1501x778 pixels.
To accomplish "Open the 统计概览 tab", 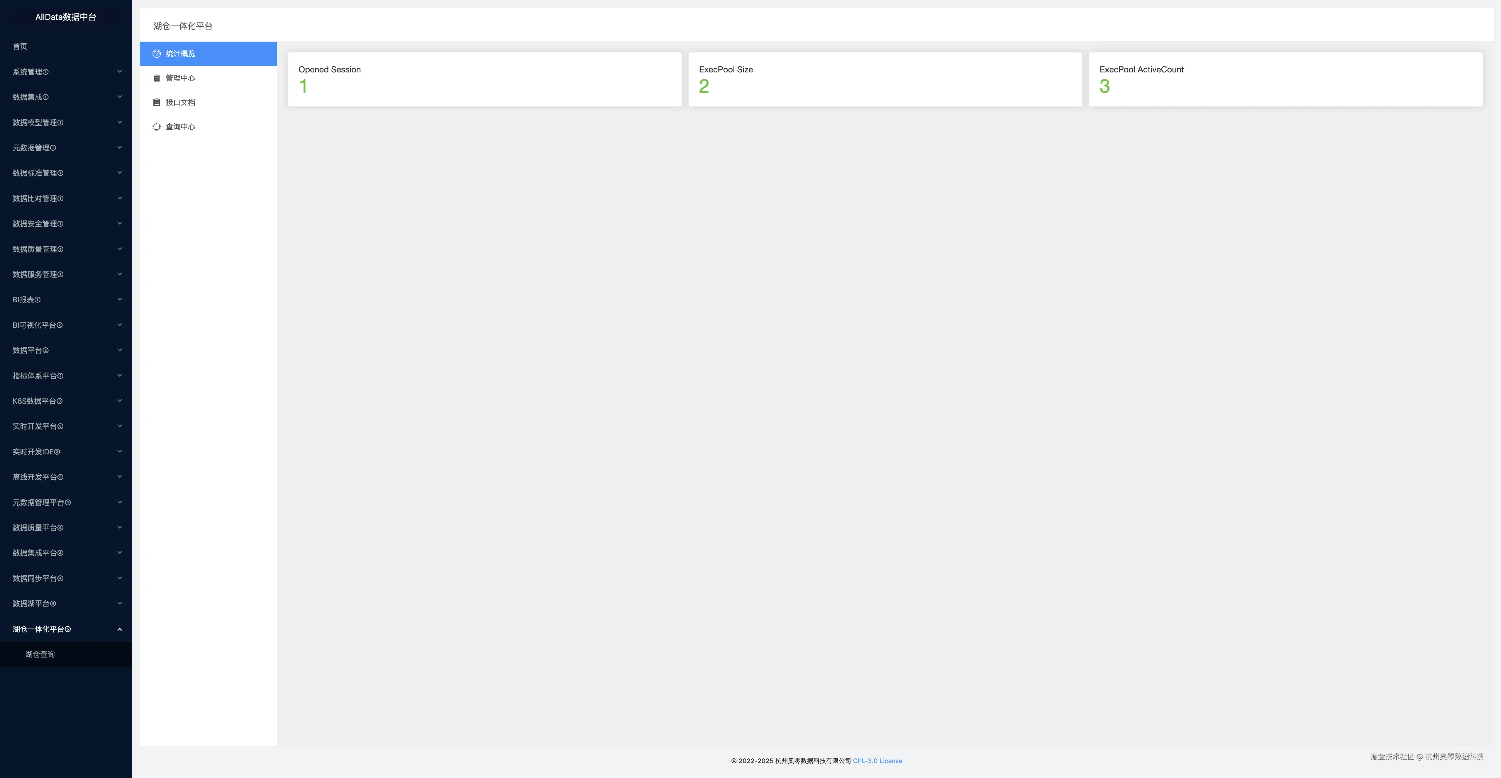I will click(x=208, y=54).
